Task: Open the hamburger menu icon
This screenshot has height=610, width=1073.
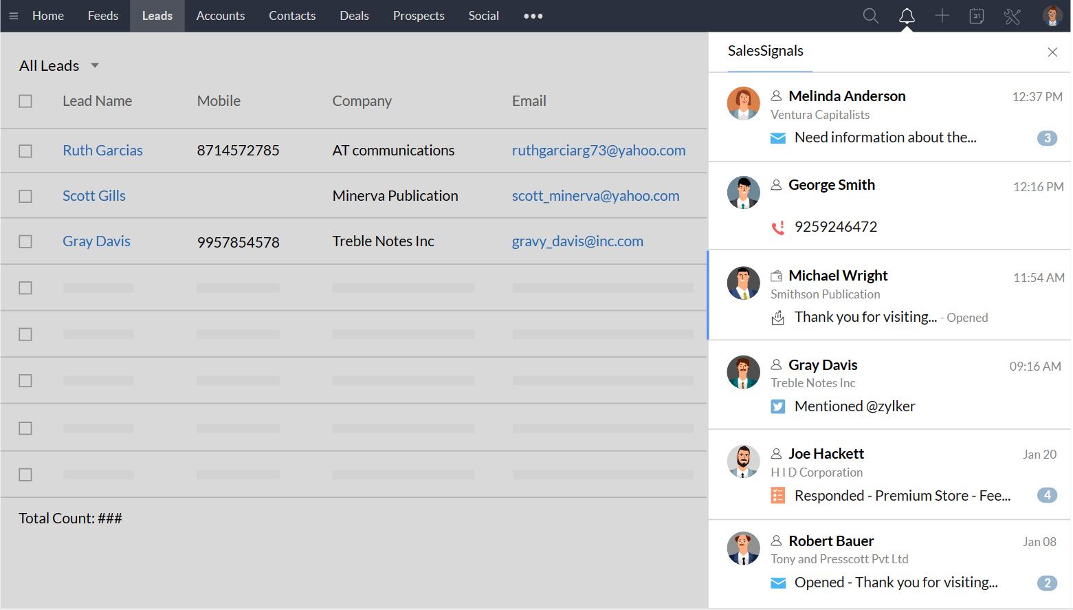Action: pos(13,16)
